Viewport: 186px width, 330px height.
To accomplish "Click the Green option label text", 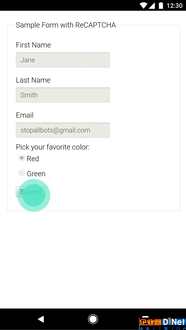I will pos(36,174).
